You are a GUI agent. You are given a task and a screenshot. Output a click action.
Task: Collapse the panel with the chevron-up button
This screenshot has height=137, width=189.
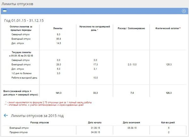[x=184, y=11]
